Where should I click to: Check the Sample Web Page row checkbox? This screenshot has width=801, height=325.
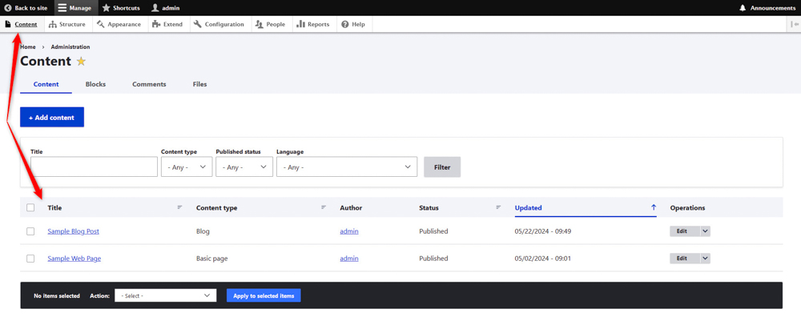[x=30, y=259]
